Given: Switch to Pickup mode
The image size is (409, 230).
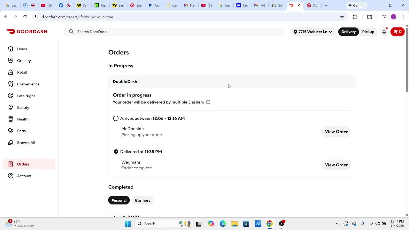Looking at the screenshot, I should (368, 32).
